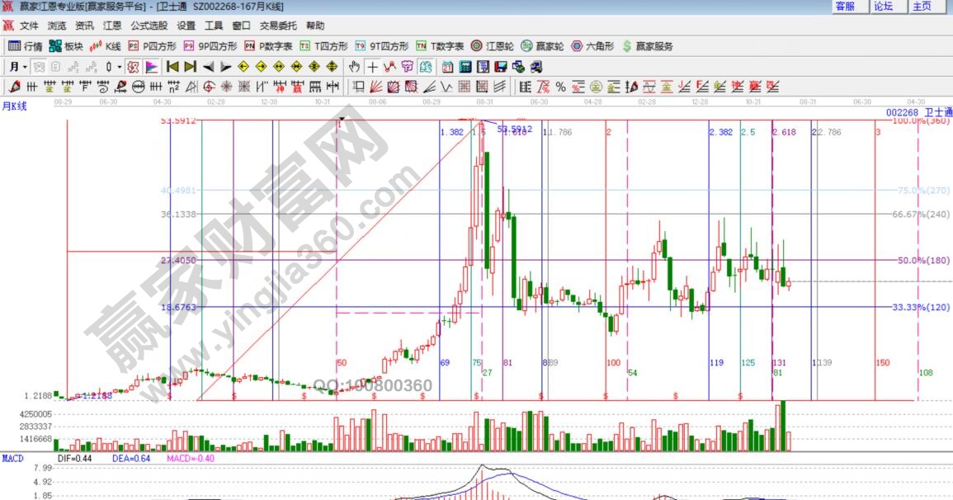This screenshot has width=953, height=500.
Task: Open the P四方形 square chart
Action: click(153, 46)
